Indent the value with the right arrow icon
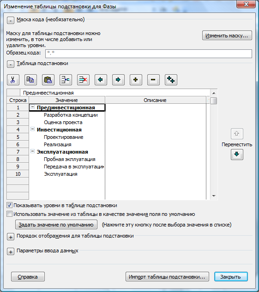 pyautogui.click(x=118, y=80)
